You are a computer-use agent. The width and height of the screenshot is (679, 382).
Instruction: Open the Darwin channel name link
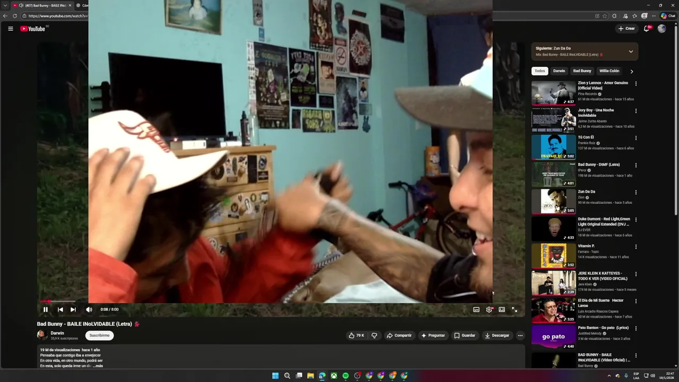pyautogui.click(x=57, y=333)
